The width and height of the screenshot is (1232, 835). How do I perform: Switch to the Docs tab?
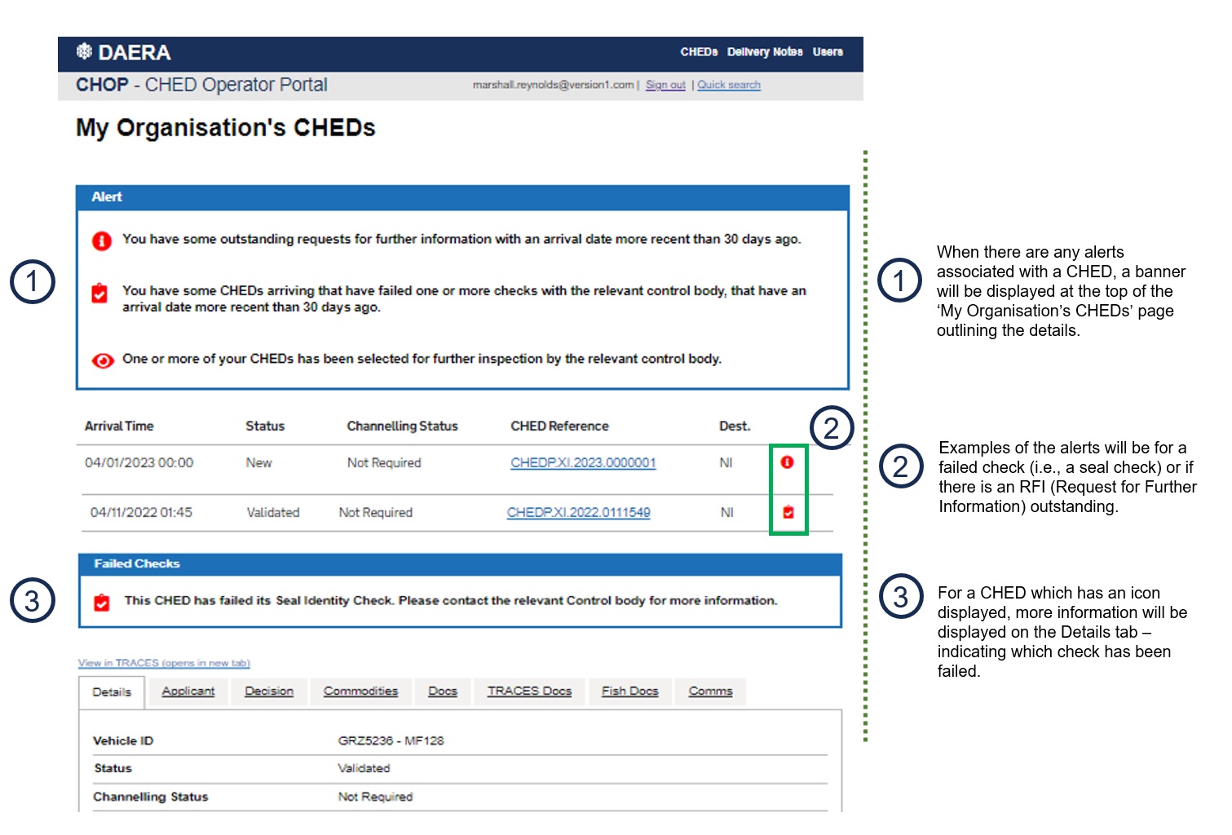[x=443, y=691]
